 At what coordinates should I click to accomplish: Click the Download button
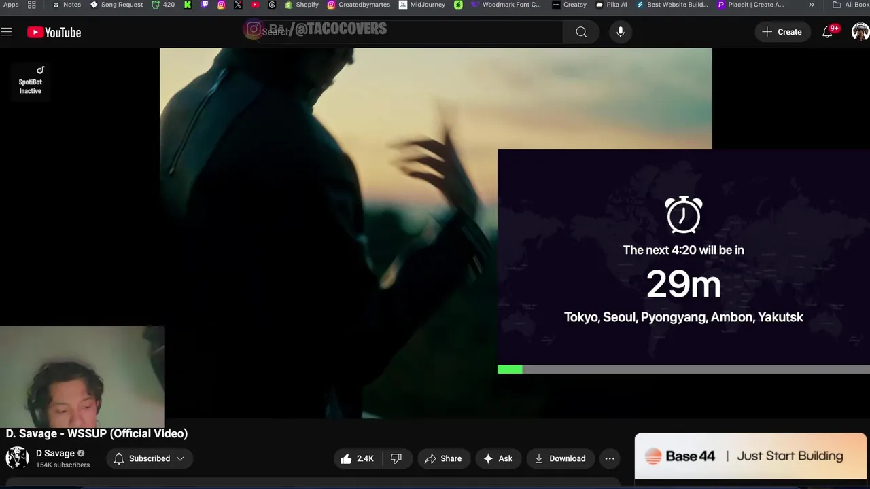(x=560, y=458)
